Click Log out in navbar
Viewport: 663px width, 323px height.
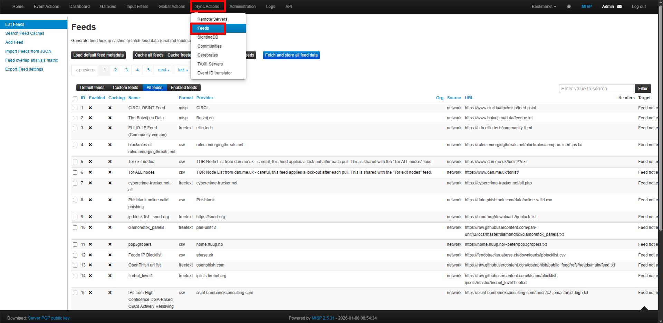point(638,7)
